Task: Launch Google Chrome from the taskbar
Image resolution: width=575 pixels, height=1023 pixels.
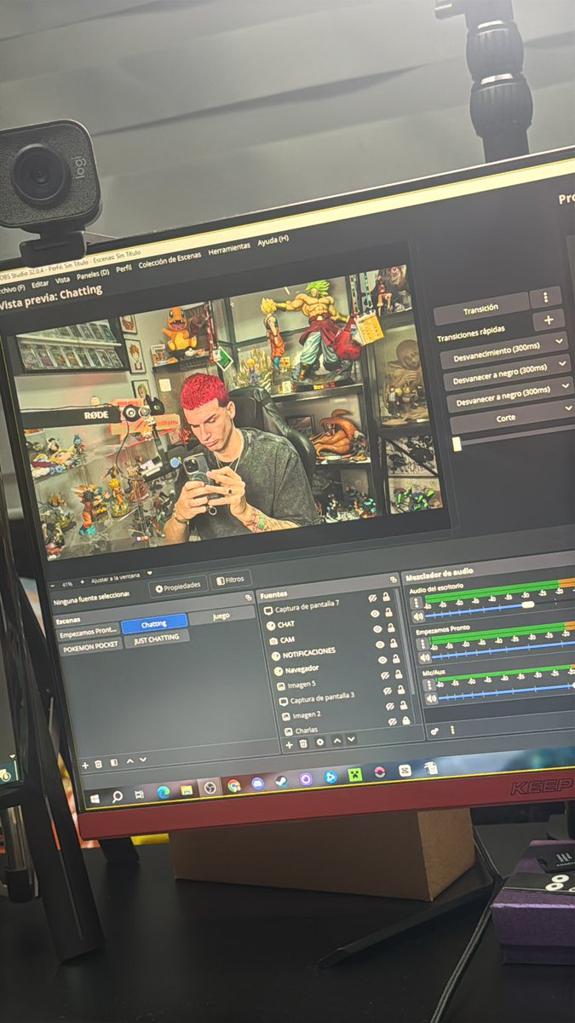Action: point(233,785)
